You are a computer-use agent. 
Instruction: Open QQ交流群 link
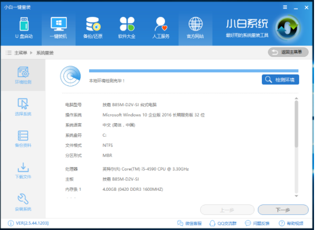pyautogui.click(x=223, y=223)
